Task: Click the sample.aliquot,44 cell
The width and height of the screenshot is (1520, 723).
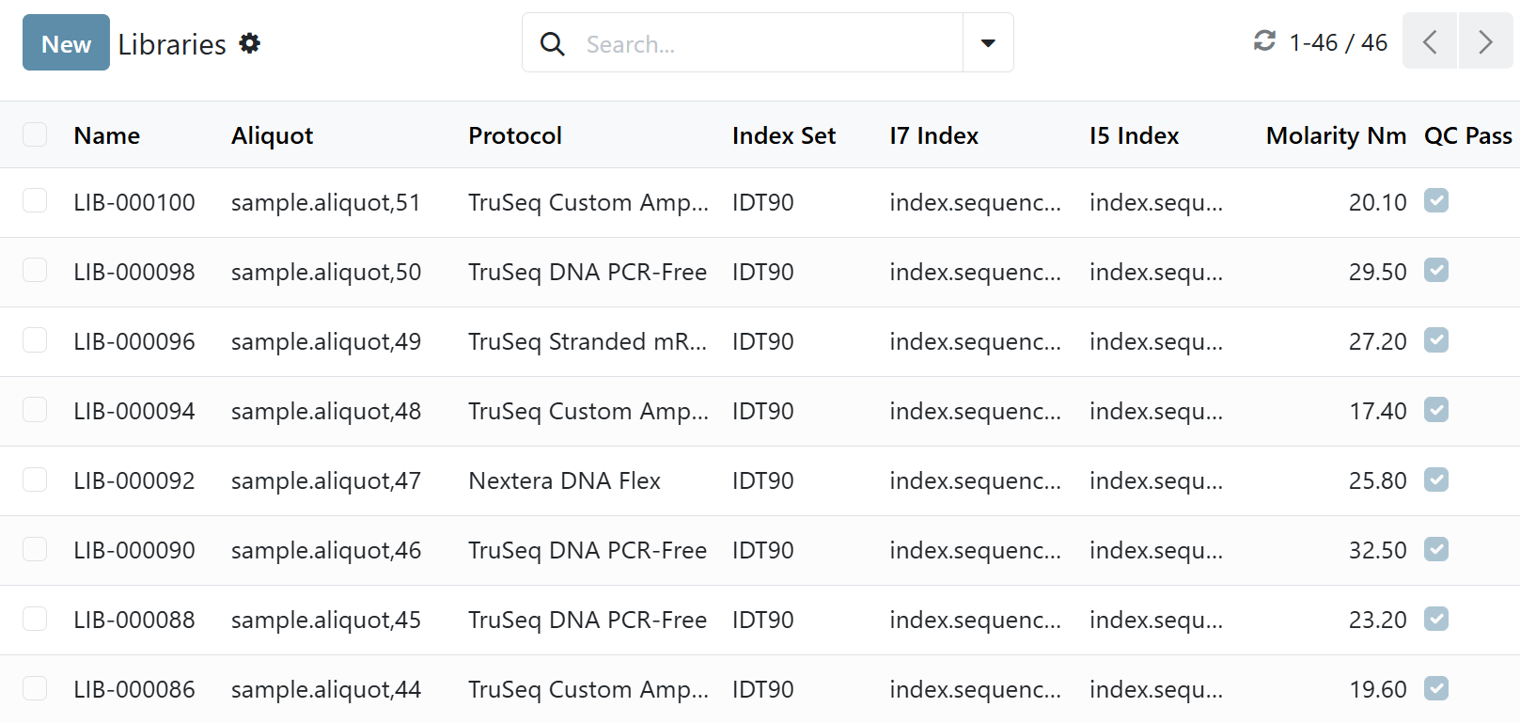Action: [326, 689]
